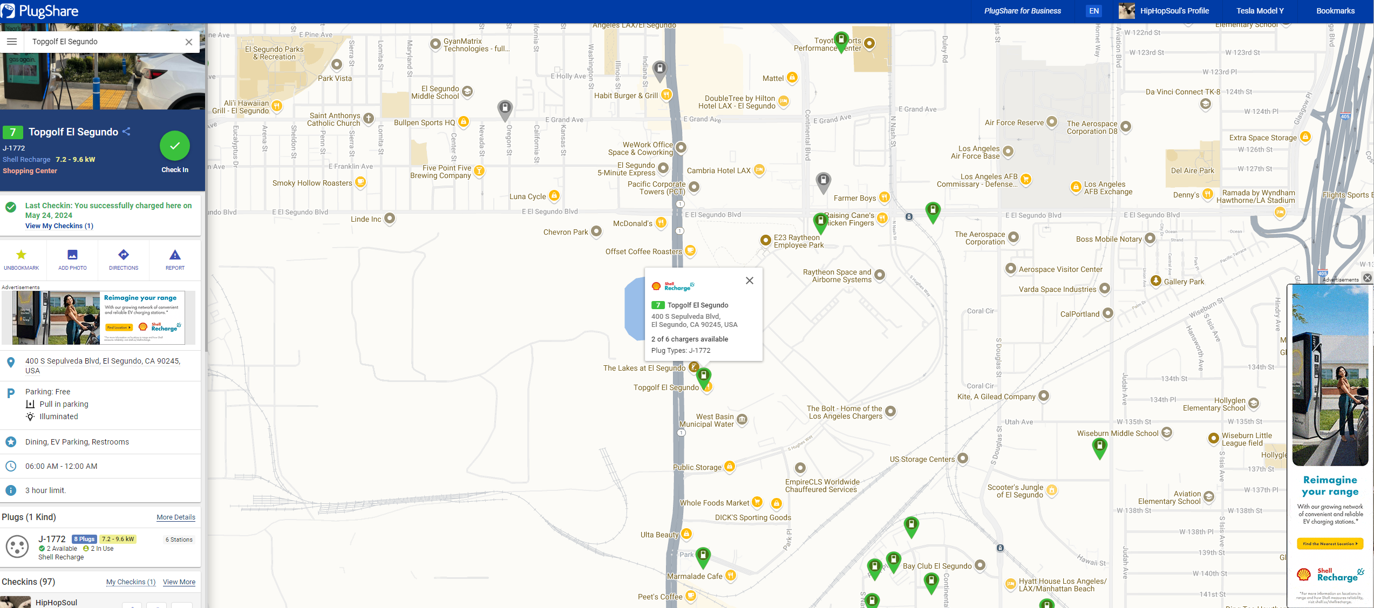The height and width of the screenshot is (608, 1374).
Task: Report an issue with this station
Action: (x=175, y=259)
